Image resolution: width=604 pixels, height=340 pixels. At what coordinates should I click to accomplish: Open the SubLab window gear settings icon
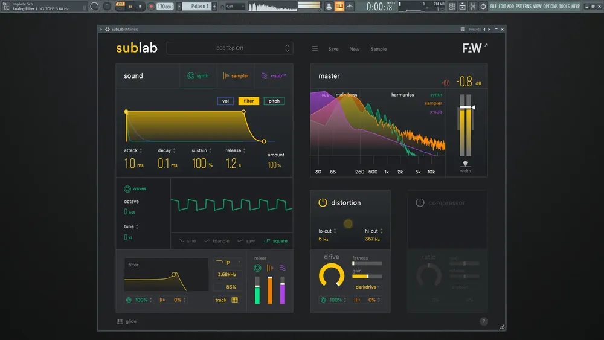pyautogui.click(x=108, y=29)
